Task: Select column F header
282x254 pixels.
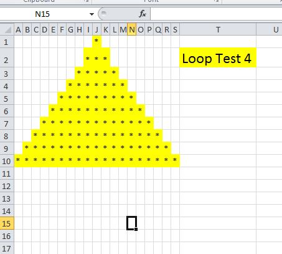Action: 62,30
